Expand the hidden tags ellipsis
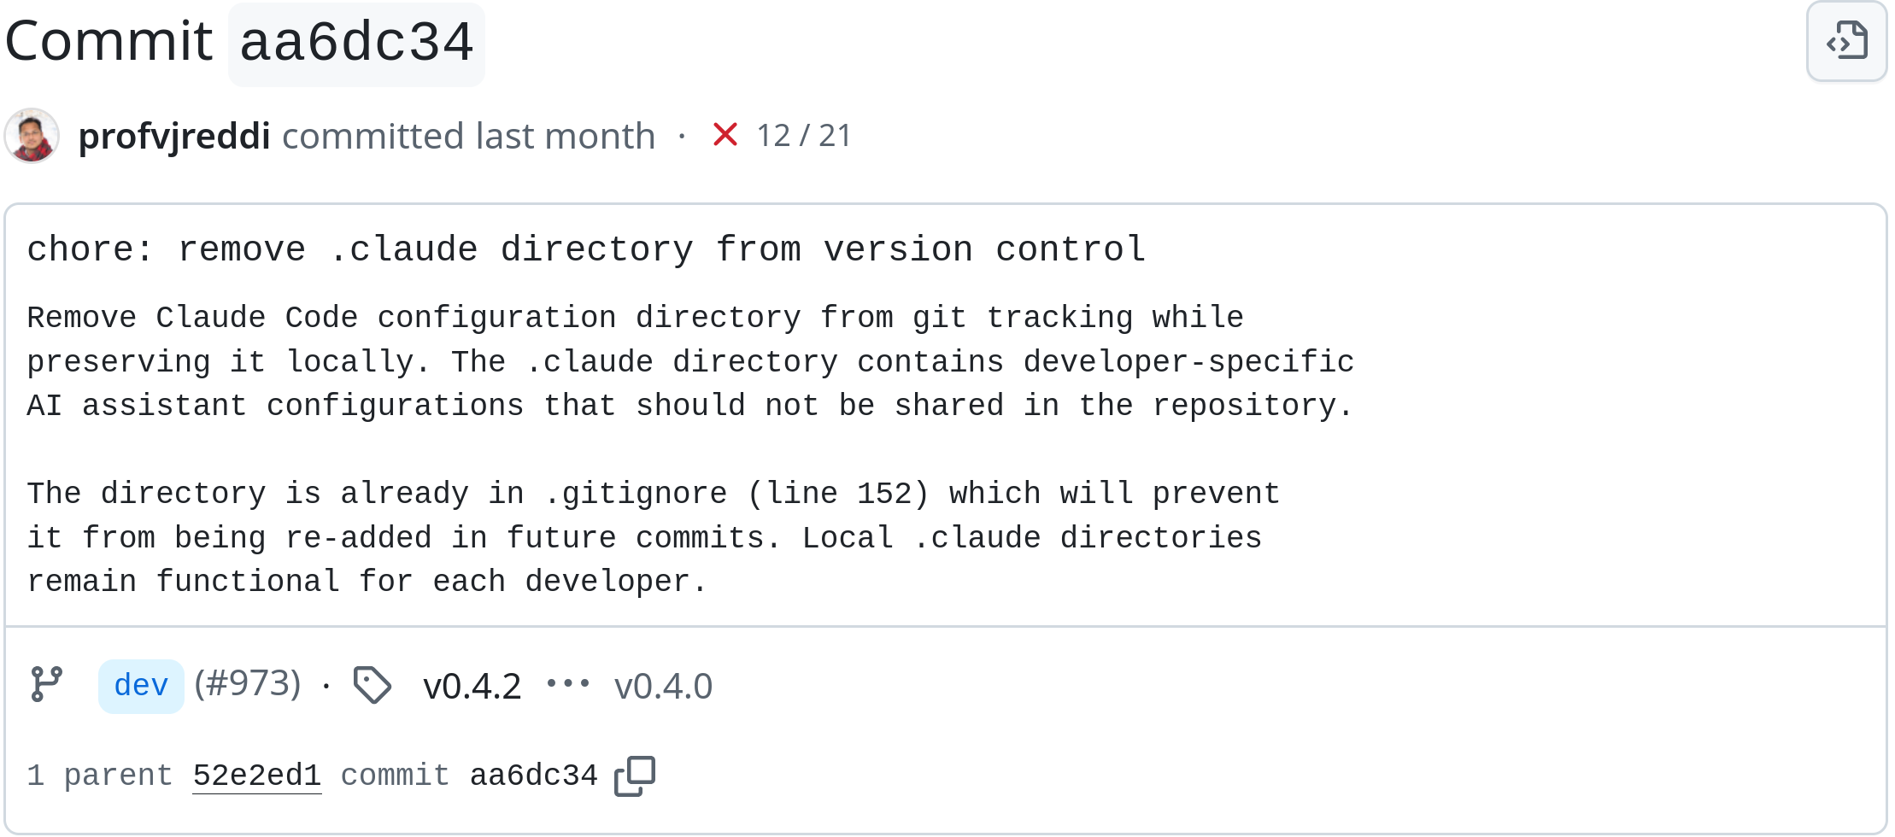Image resolution: width=1895 pixels, height=837 pixels. (568, 683)
